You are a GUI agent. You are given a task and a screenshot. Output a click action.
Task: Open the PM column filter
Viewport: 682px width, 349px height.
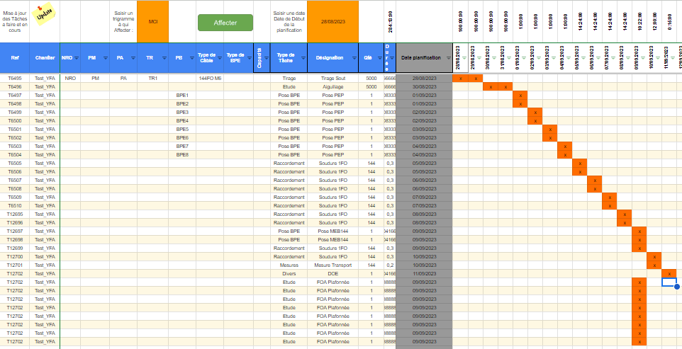pyautogui.click(x=106, y=58)
